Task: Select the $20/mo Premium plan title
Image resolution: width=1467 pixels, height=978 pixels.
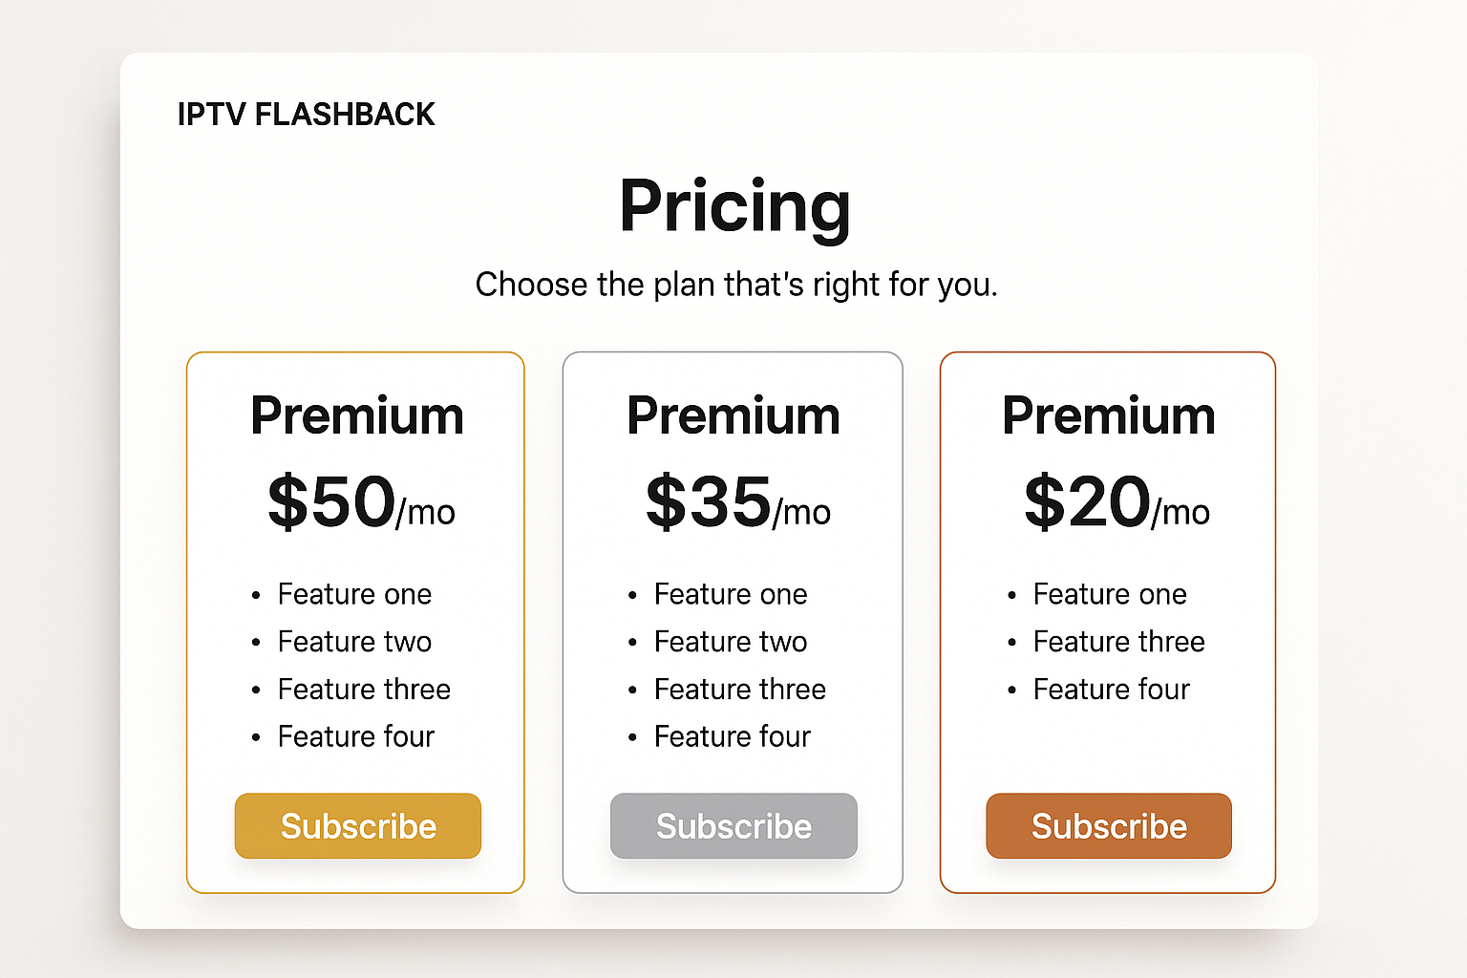Action: [x=1109, y=416]
